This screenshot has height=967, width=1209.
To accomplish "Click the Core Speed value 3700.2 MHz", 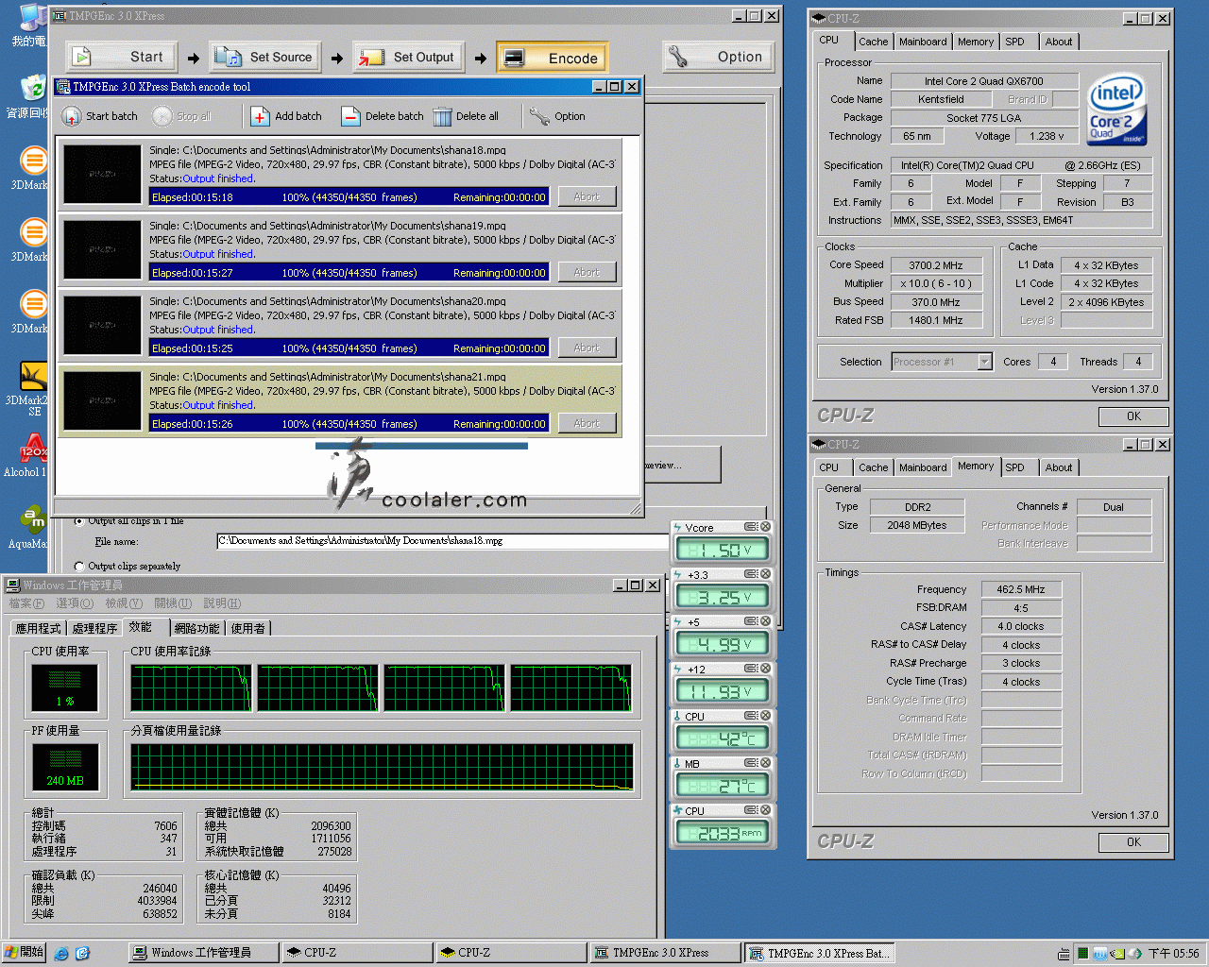I will [x=936, y=265].
